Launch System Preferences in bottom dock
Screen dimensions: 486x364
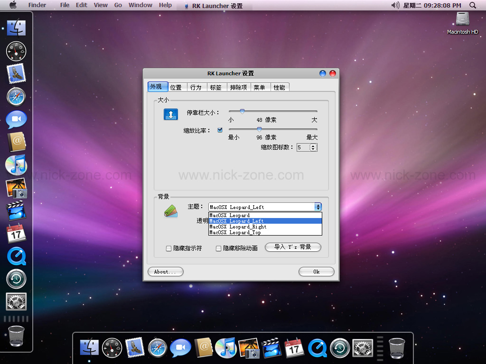[363, 348]
